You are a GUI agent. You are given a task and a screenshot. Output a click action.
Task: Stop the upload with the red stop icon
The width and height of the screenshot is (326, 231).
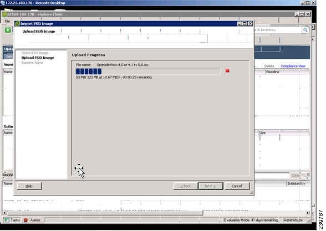227,71
